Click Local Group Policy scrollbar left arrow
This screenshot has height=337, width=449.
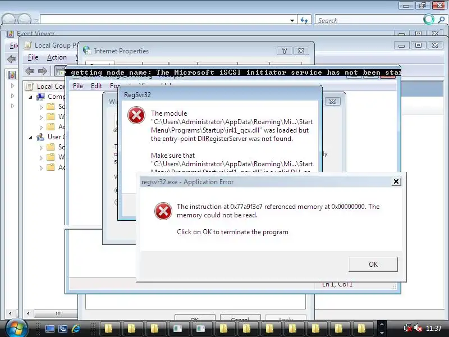click(28, 313)
